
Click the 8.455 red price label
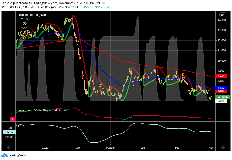coord(221,76)
